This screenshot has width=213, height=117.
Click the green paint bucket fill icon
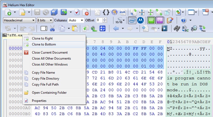point(94,28)
